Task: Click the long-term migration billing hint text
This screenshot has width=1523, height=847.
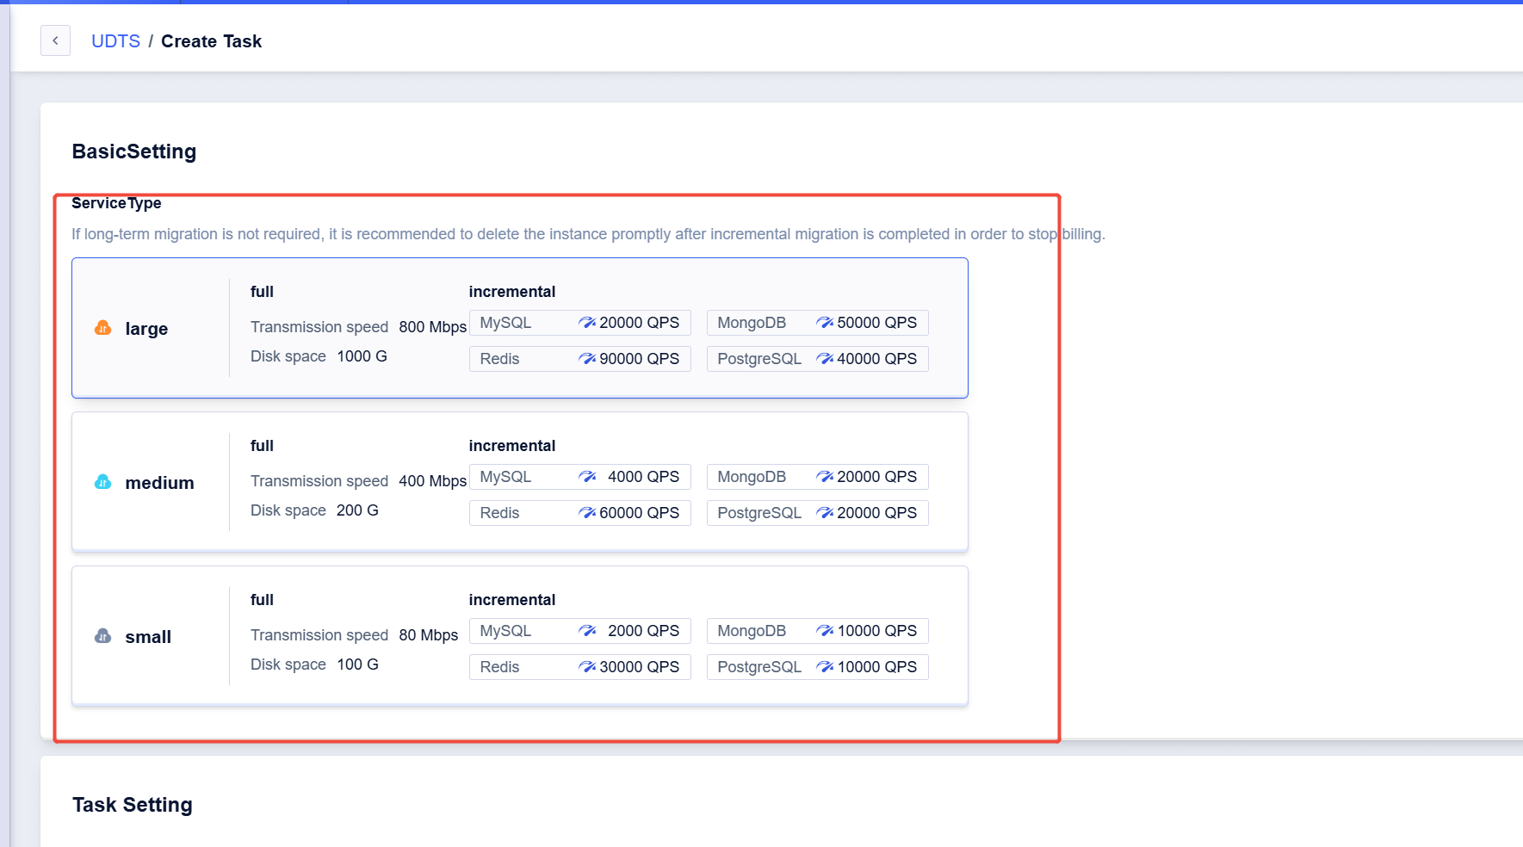Action: pyautogui.click(x=588, y=234)
